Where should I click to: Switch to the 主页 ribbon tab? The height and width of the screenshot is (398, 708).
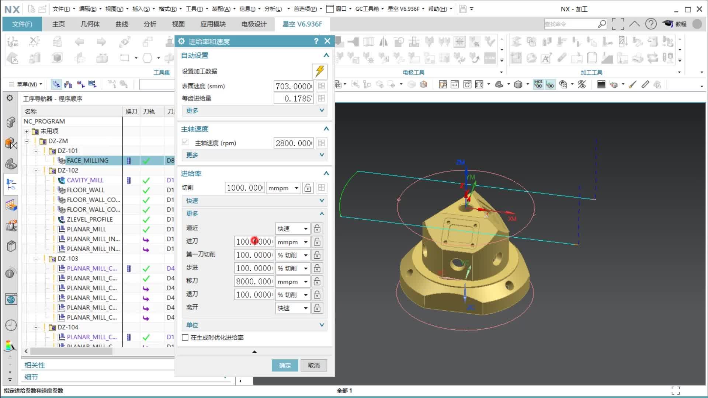59,24
